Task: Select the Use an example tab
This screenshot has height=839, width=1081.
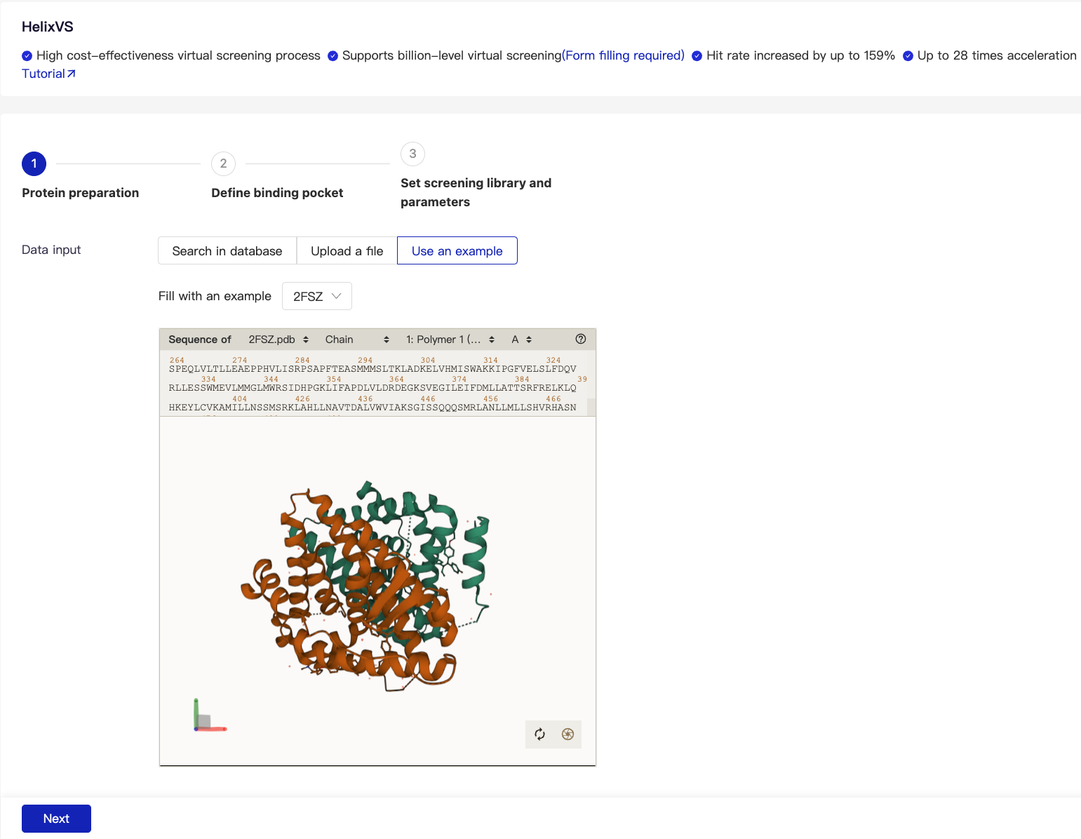Action: coord(457,251)
